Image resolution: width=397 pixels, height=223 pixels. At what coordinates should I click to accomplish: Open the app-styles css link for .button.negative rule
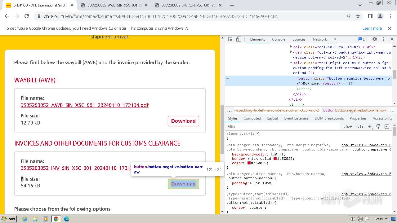point(366,145)
